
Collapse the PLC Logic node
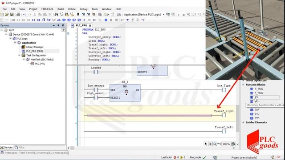click(10, 39)
